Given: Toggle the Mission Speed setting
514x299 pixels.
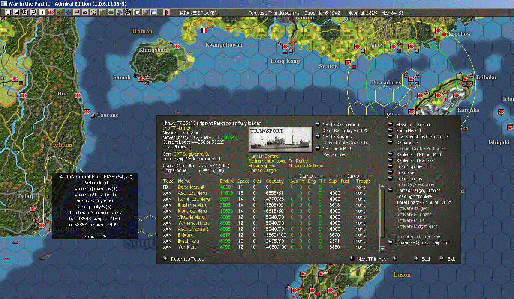Looking at the screenshot, I should (262, 166).
